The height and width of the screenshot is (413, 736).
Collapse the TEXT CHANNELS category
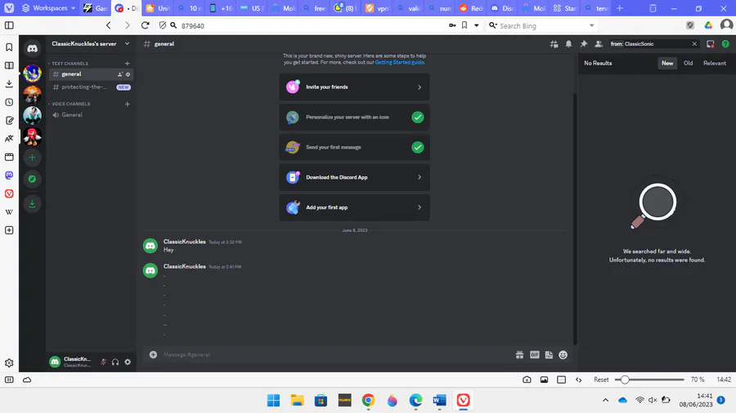coord(70,63)
